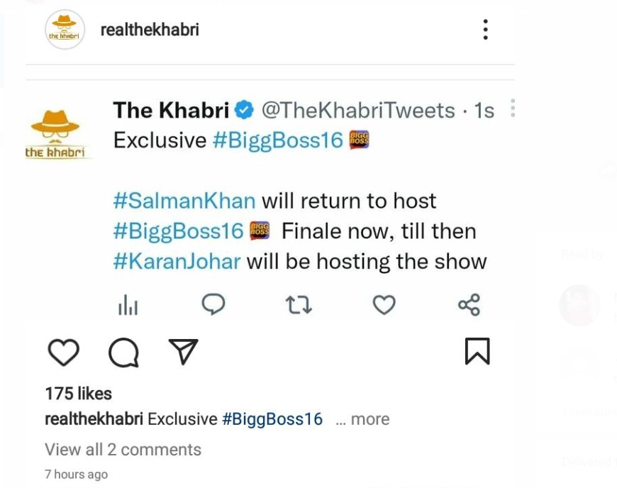
Task: Click the #KaranJohar hashtag in the tweet
Action: click(x=177, y=262)
